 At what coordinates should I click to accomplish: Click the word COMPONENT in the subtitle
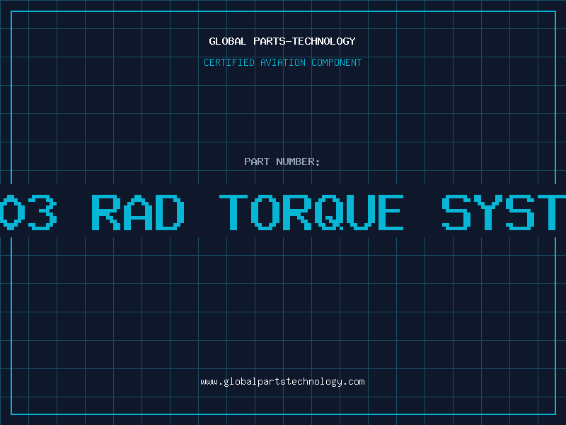coord(337,63)
